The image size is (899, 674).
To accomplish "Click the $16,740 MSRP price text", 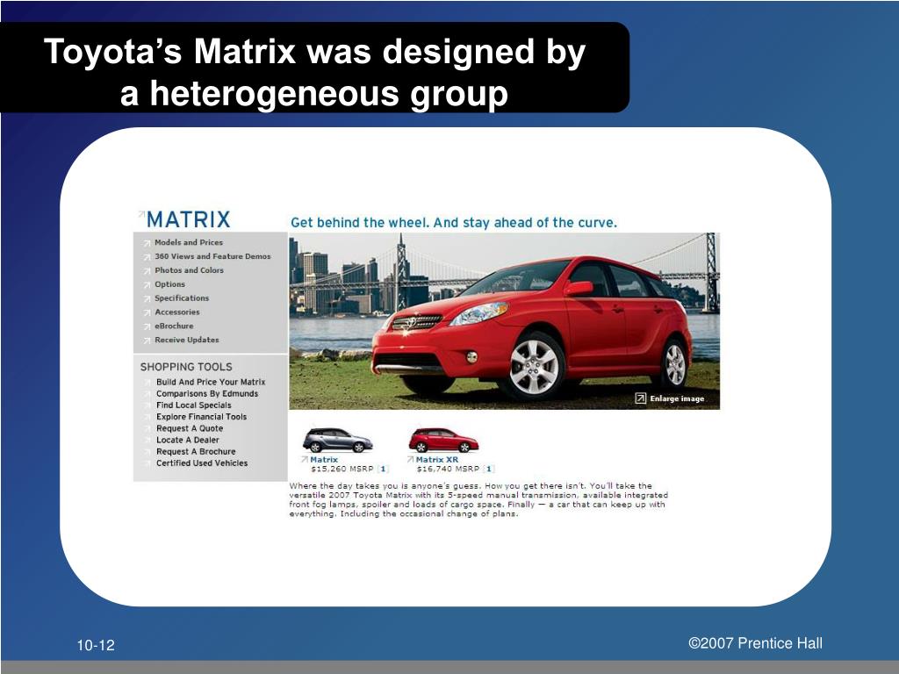I will pyautogui.click(x=448, y=469).
